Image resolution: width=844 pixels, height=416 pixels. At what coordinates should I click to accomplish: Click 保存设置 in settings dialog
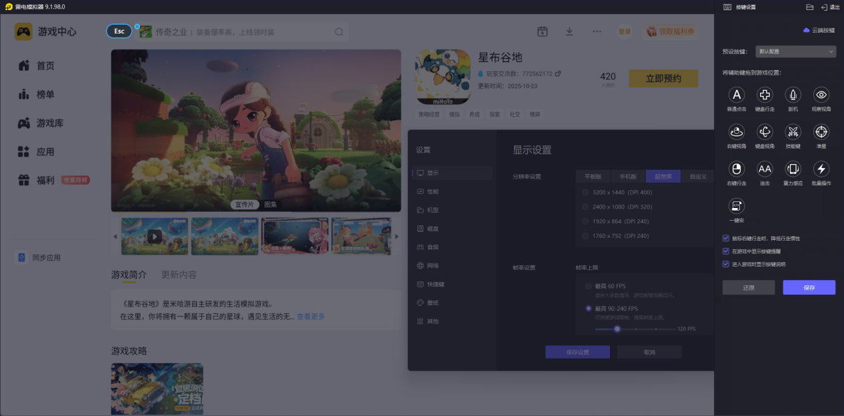click(577, 352)
